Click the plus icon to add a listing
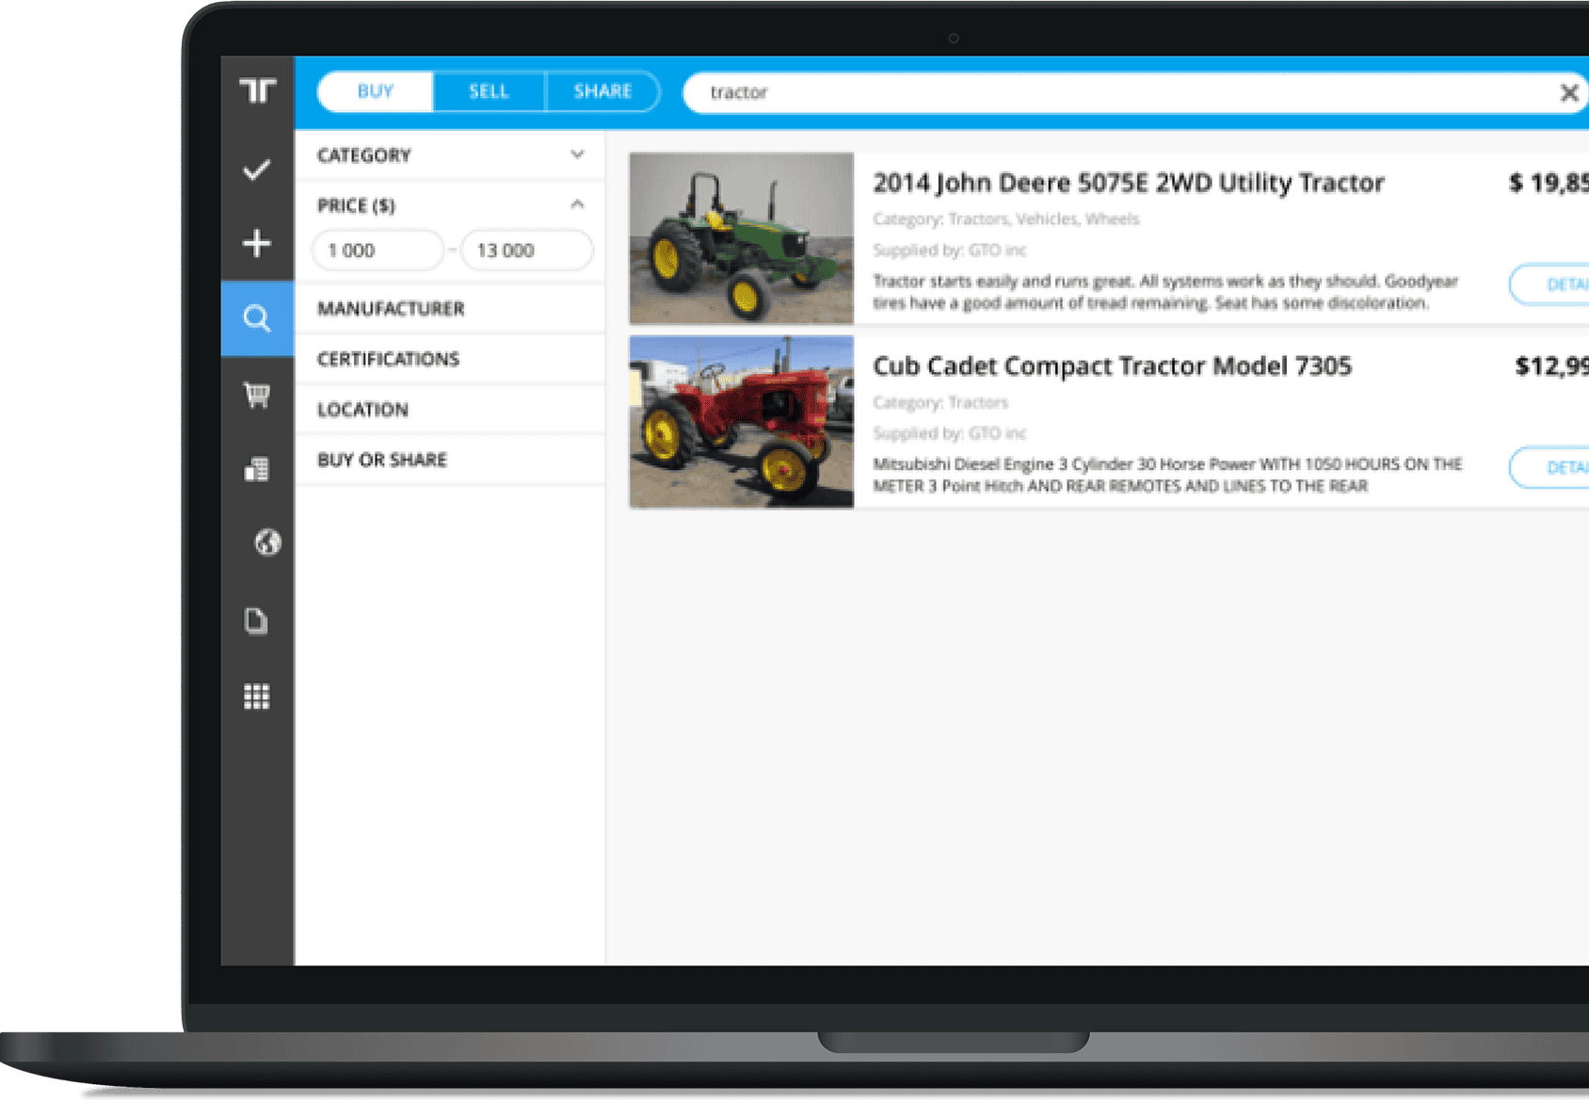 [255, 243]
